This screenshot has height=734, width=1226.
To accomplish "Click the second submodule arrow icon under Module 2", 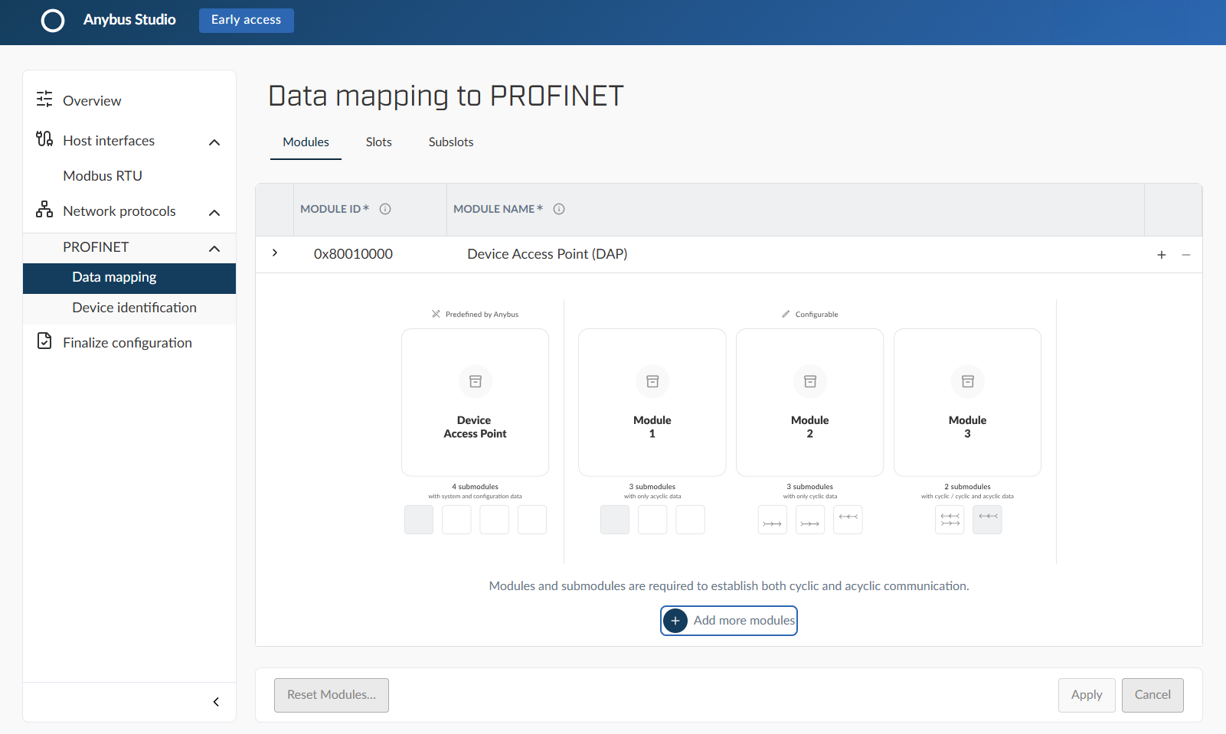I will (x=810, y=520).
